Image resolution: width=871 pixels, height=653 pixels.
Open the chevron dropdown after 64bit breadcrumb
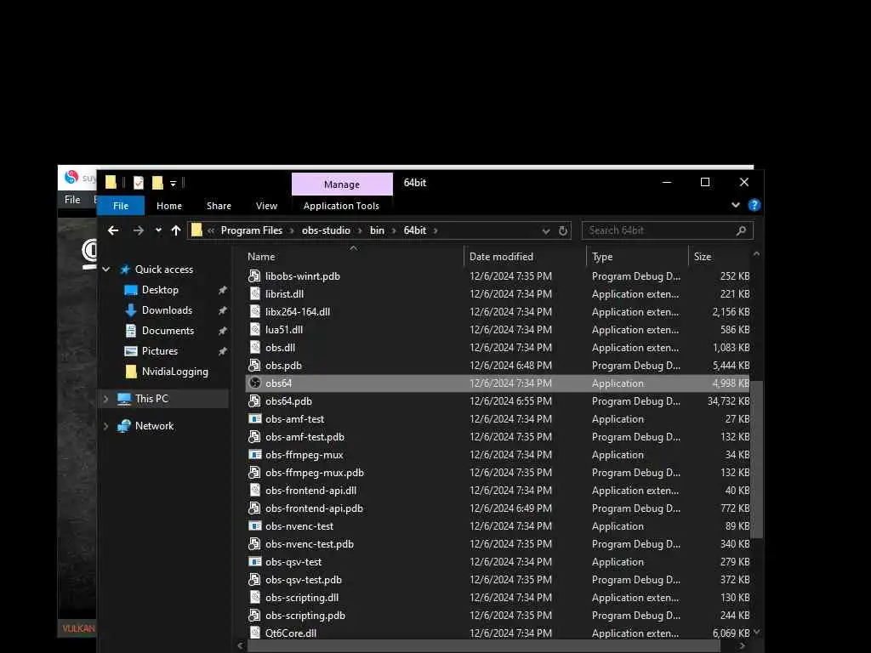(435, 231)
